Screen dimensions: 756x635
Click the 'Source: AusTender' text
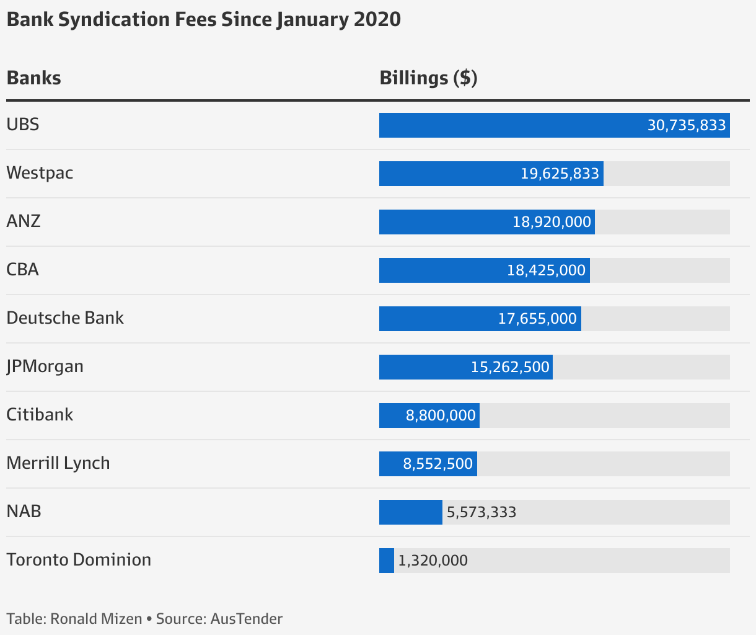coord(219,618)
